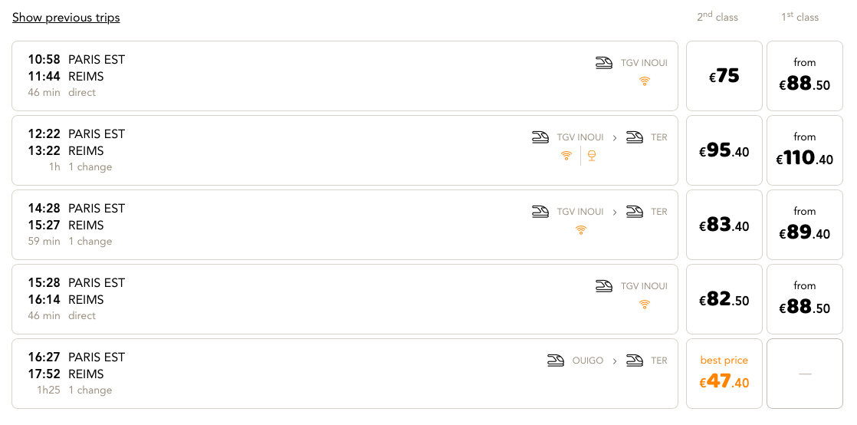Click the Show previous trips link

(66, 18)
